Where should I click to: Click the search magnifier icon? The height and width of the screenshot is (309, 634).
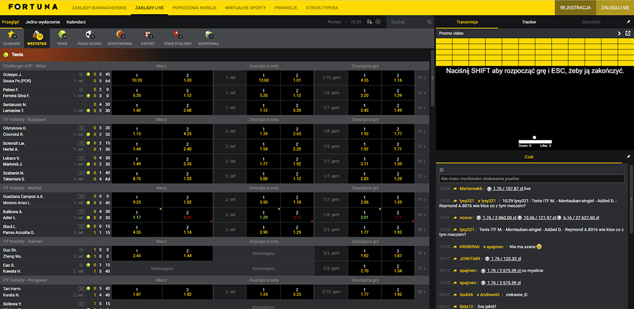pyautogui.click(x=429, y=22)
